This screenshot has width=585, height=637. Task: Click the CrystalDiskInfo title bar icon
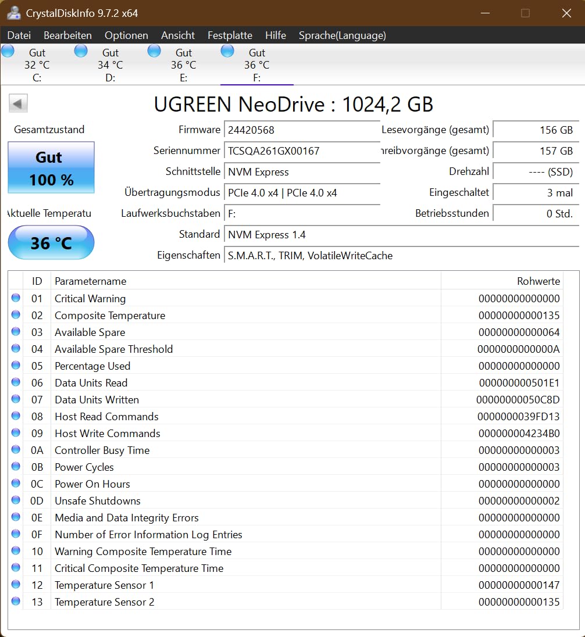(14, 13)
